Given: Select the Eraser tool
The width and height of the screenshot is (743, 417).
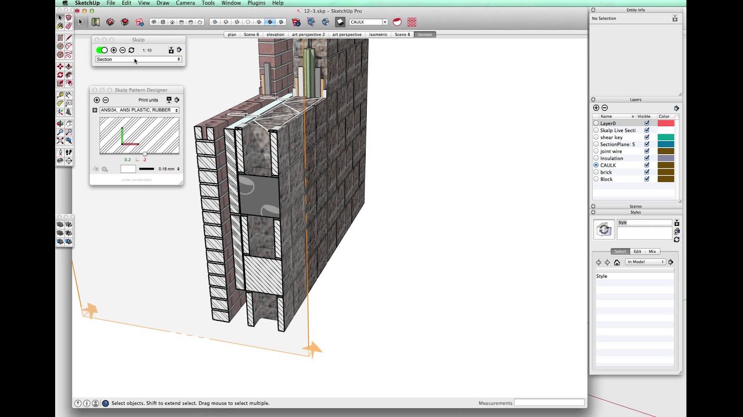Looking at the screenshot, I should (x=68, y=26).
